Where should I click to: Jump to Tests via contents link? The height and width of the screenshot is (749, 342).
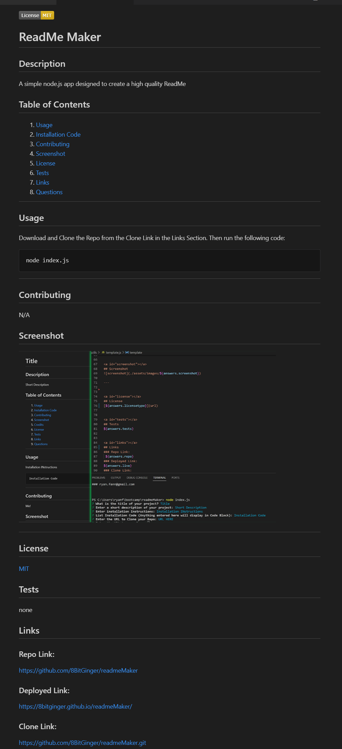pos(42,173)
